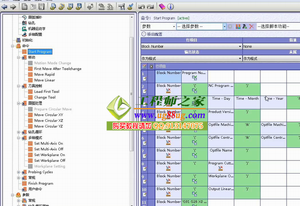Click the Time - Month cell

(247, 99)
